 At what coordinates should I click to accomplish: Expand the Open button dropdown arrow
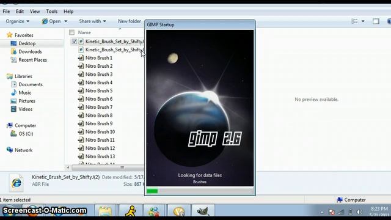66,21
